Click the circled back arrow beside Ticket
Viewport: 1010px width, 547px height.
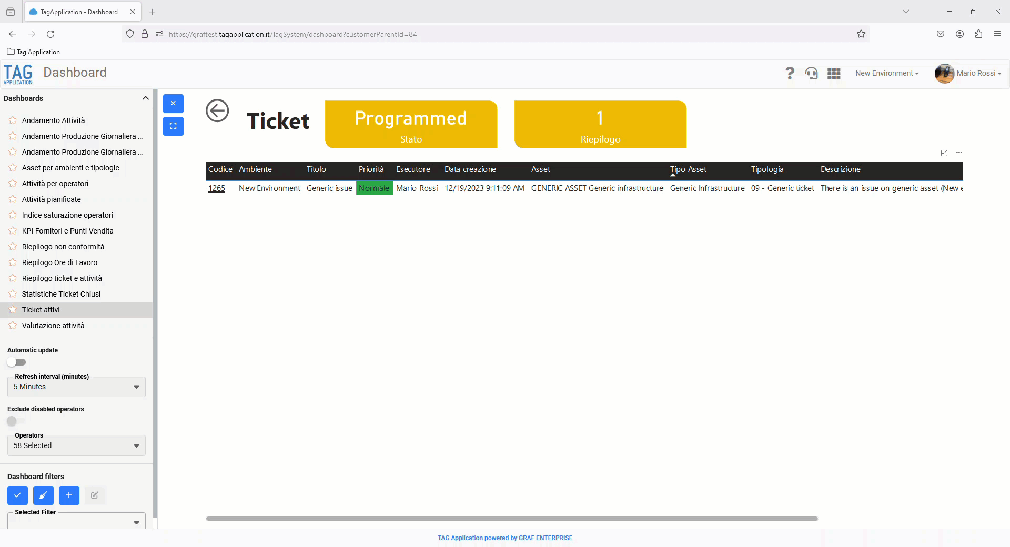[217, 110]
